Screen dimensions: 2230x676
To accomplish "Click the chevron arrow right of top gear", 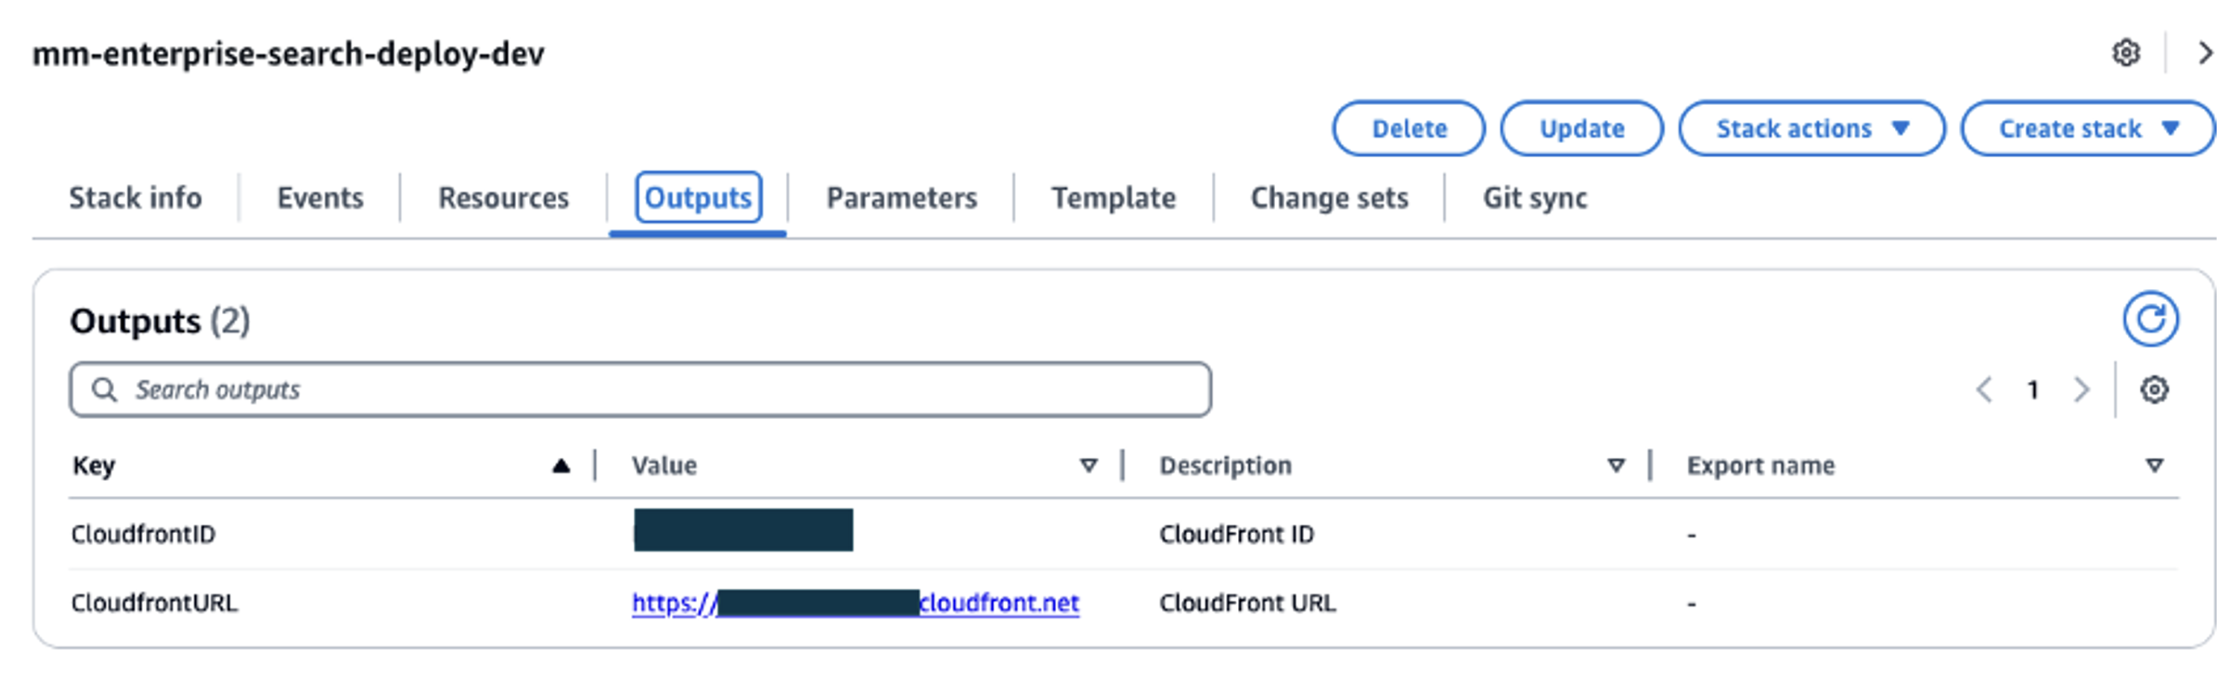I will pyautogui.click(x=2205, y=54).
